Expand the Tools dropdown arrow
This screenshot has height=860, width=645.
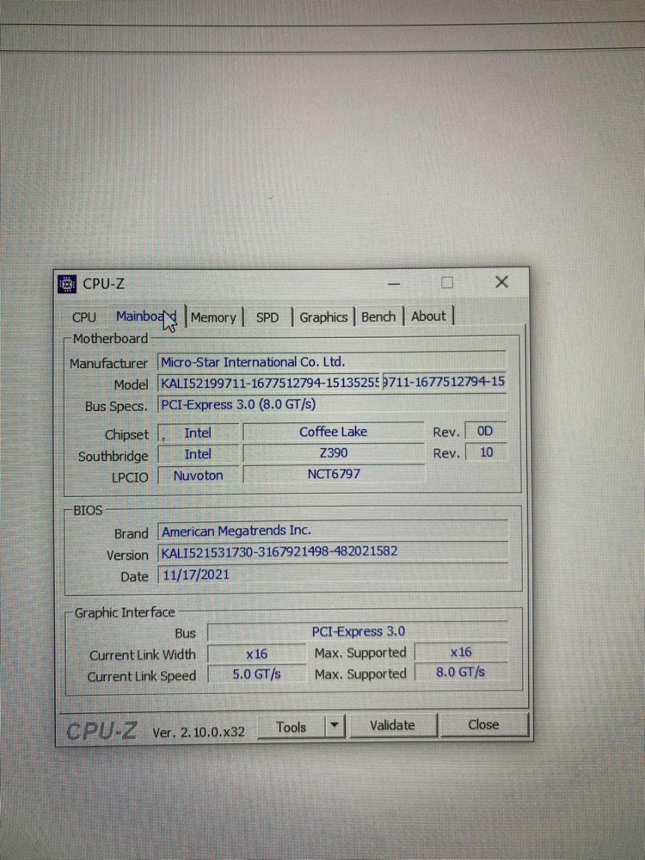click(334, 726)
